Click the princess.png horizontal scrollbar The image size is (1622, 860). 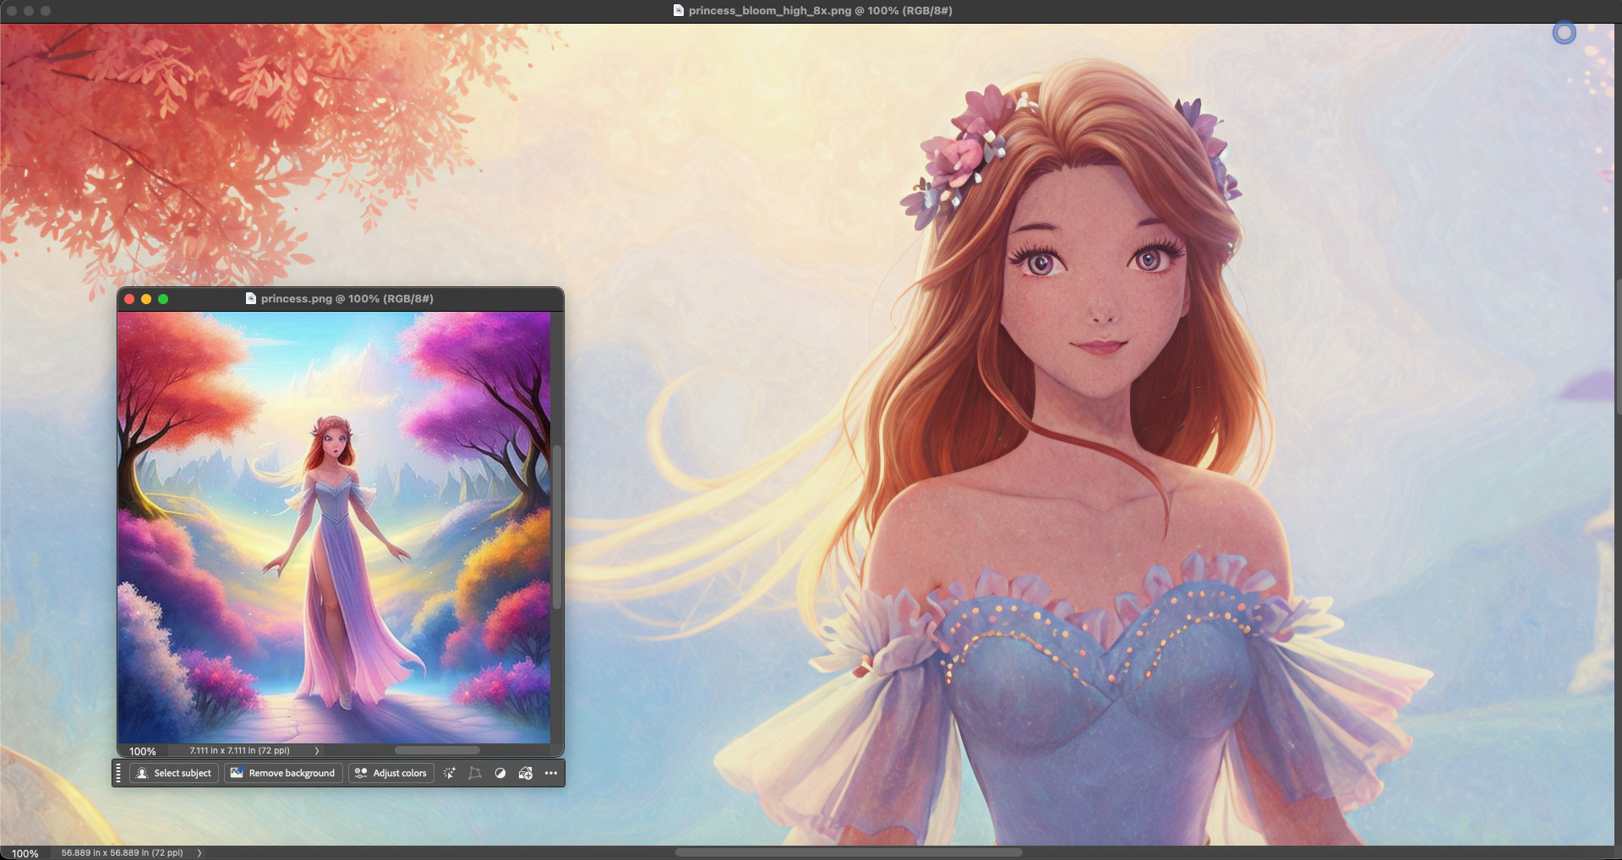pos(437,750)
